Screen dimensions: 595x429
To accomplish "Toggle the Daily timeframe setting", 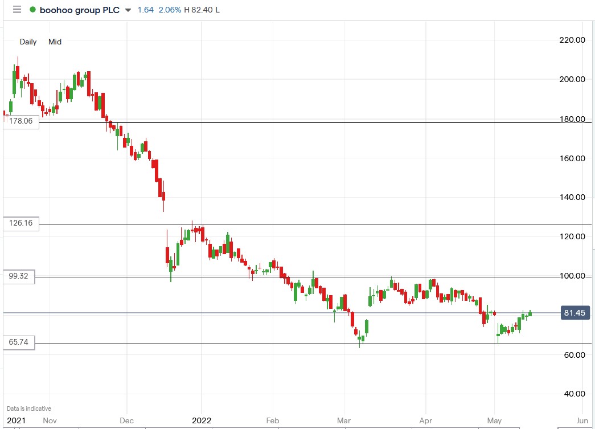I will [28, 42].
